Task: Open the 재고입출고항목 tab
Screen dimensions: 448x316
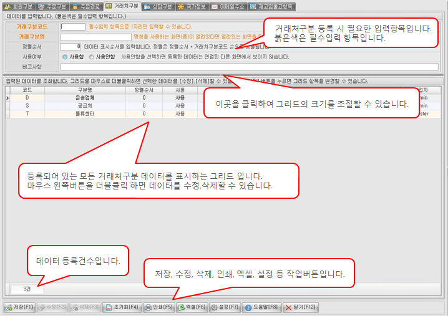Action: tap(271, 6)
